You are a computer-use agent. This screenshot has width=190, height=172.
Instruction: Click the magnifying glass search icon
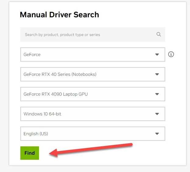(x=159, y=34)
